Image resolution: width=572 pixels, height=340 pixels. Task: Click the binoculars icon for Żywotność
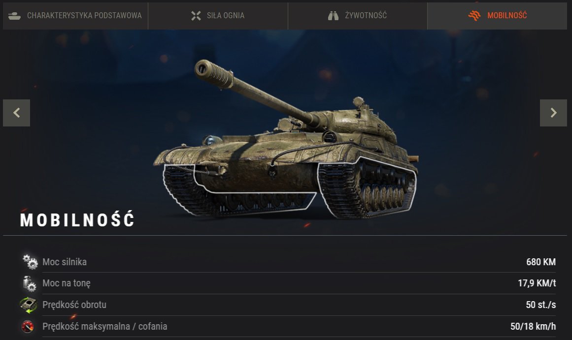[333, 16]
